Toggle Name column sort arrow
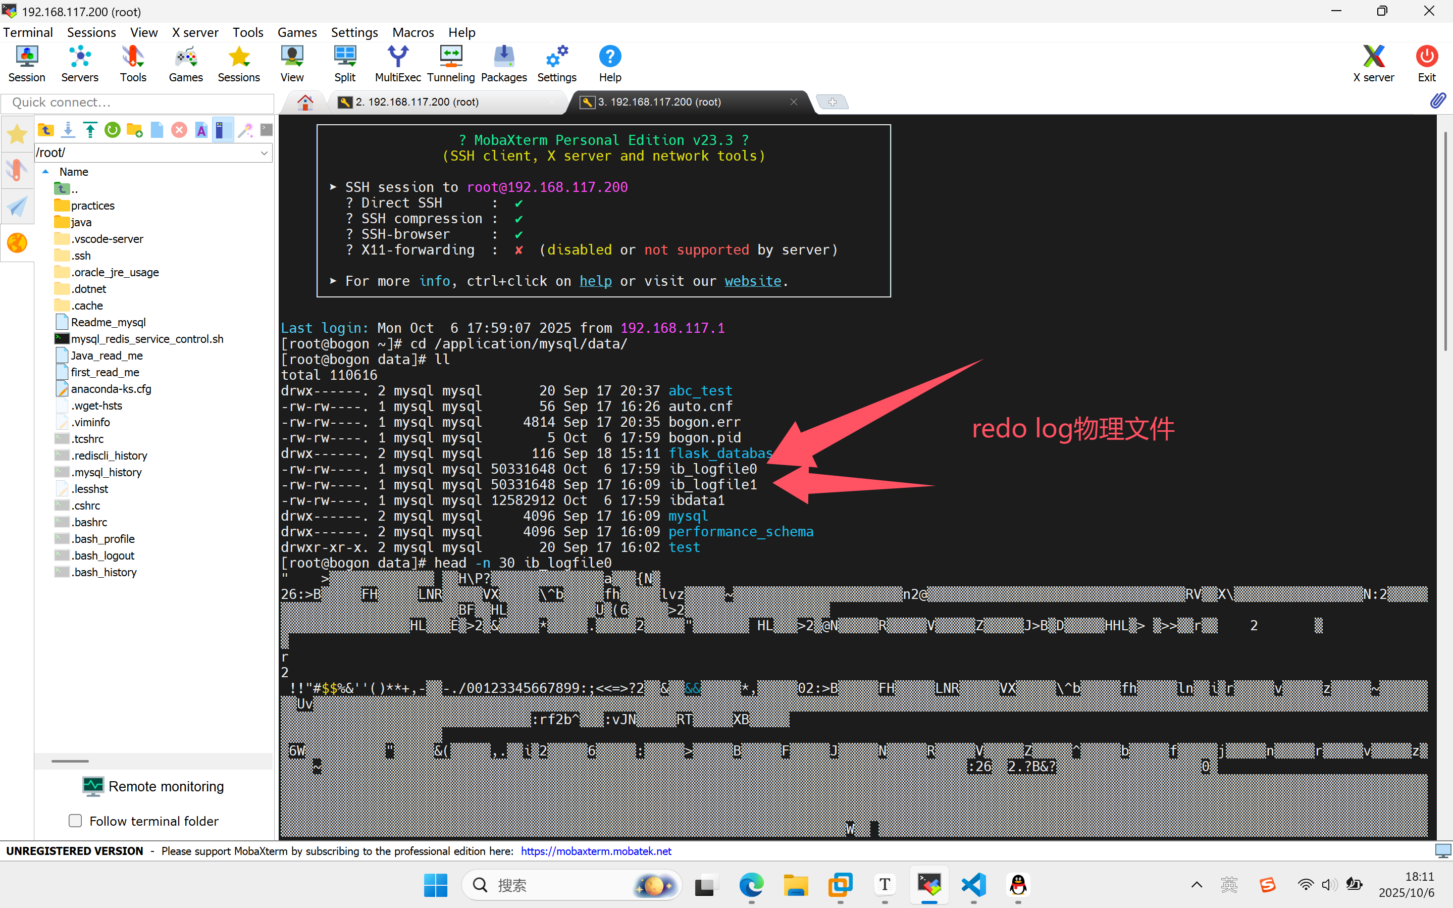This screenshot has height=908, width=1453. tap(45, 172)
